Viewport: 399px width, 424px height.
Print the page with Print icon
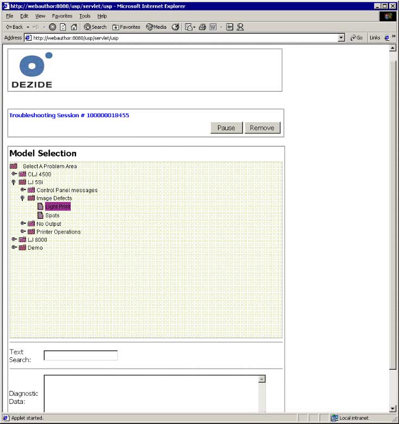click(x=202, y=27)
